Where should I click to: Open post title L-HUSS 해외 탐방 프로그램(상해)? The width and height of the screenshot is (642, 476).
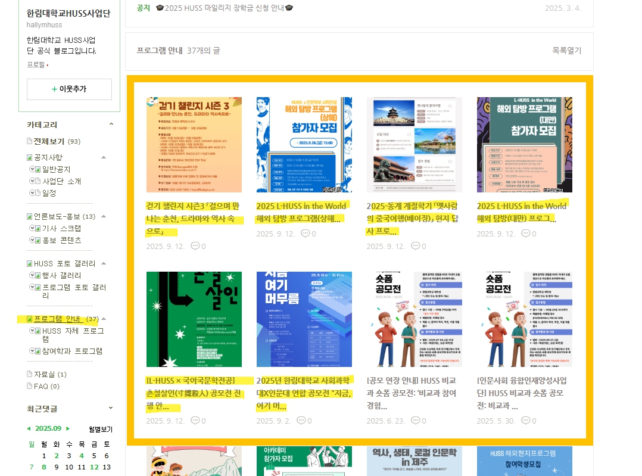click(x=301, y=212)
